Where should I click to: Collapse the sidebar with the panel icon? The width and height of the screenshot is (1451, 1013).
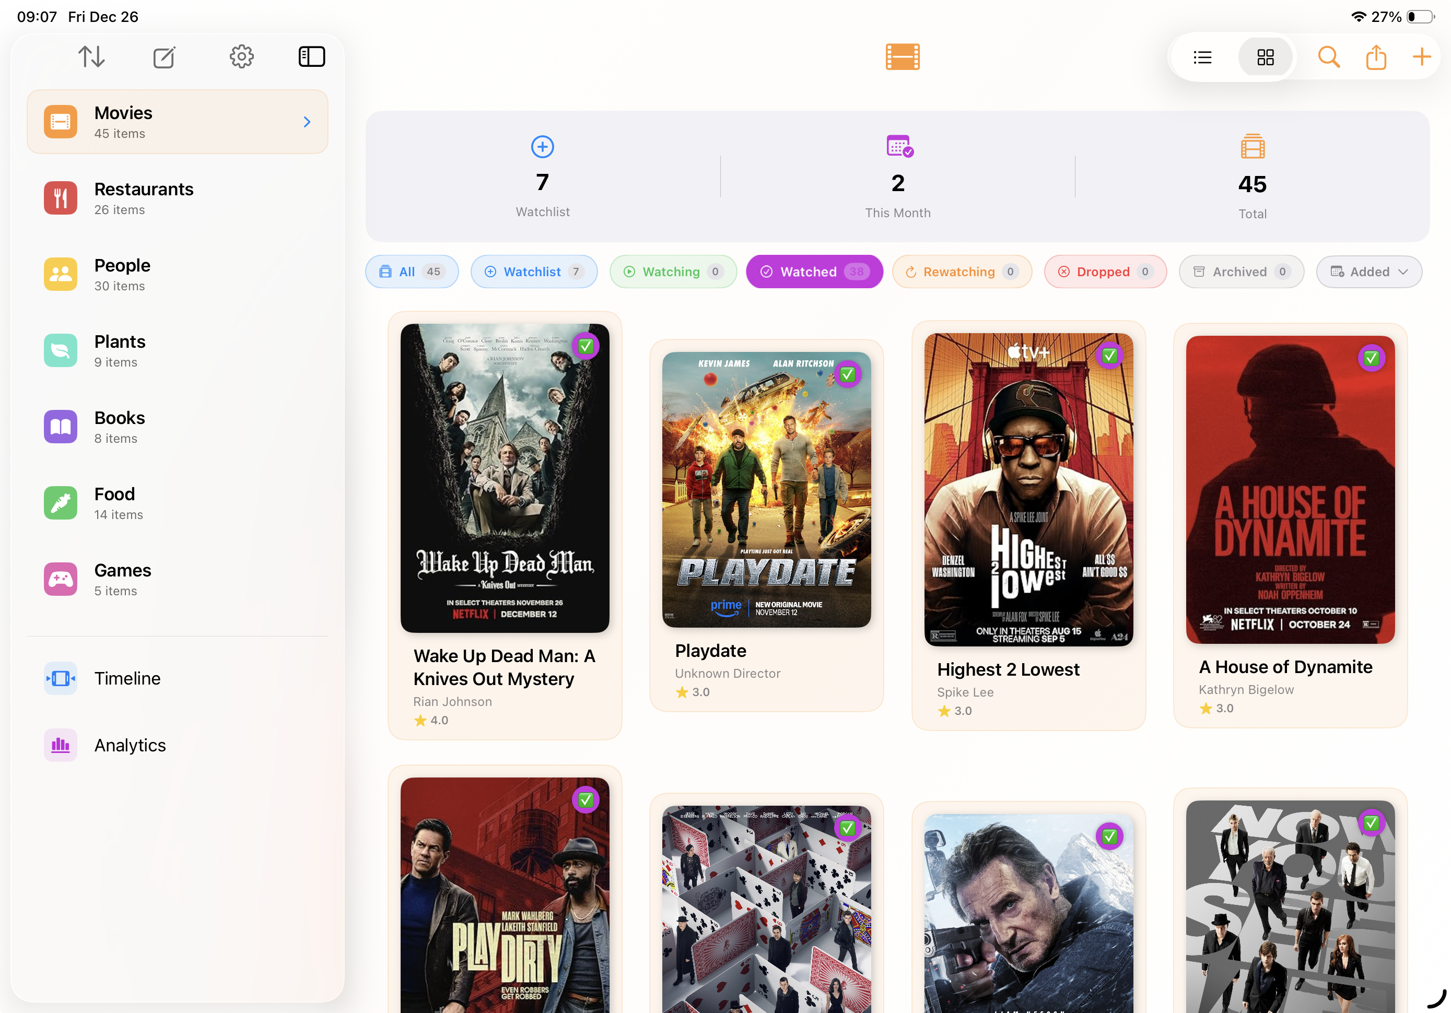pos(311,56)
